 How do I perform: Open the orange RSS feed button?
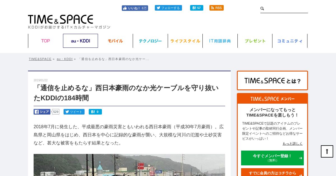tap(216, 8)
